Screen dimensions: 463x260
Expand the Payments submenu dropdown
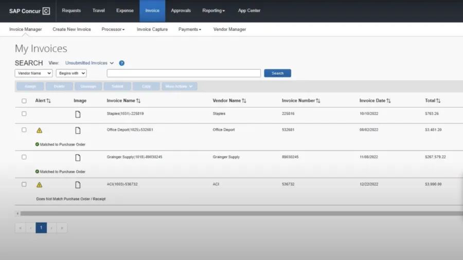190,29
